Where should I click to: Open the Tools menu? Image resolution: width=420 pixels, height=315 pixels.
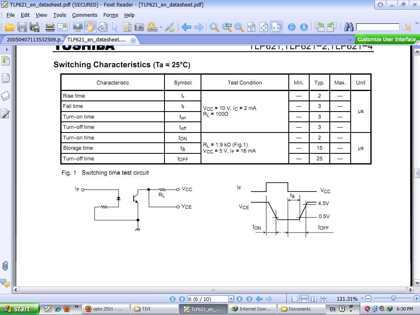tap(59, 15)
